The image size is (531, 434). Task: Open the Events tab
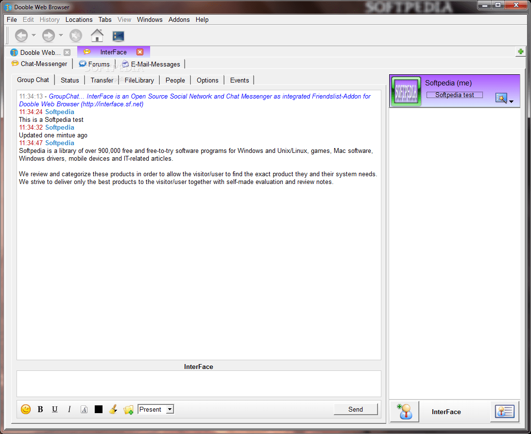(240, 80)
